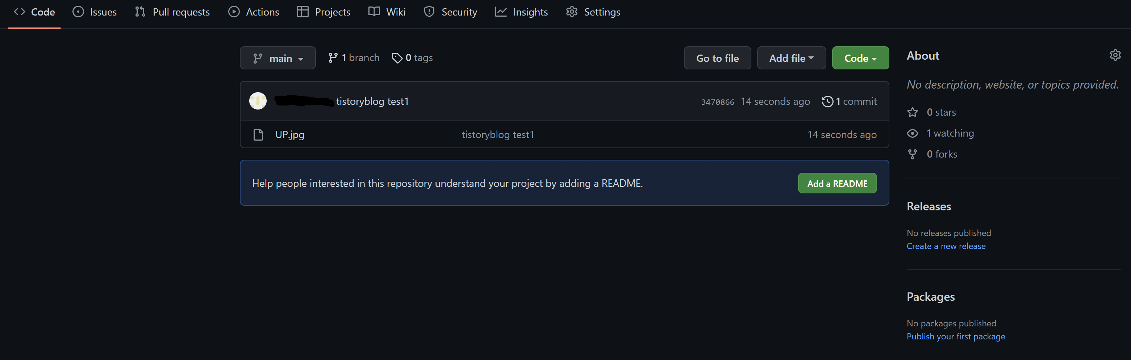Edit About details with gear icon
This screenshot has height=360, width=1131.
pos(1115,55)
